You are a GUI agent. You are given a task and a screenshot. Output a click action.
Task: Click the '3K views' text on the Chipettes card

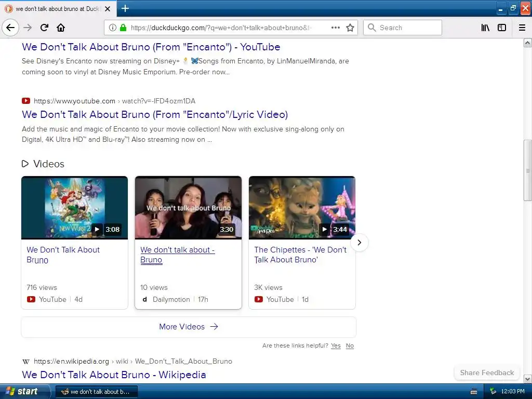[x=268, y=287]
